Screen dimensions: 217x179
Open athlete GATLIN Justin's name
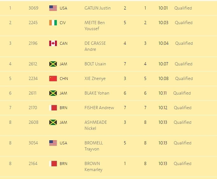[x=98, y=8]
